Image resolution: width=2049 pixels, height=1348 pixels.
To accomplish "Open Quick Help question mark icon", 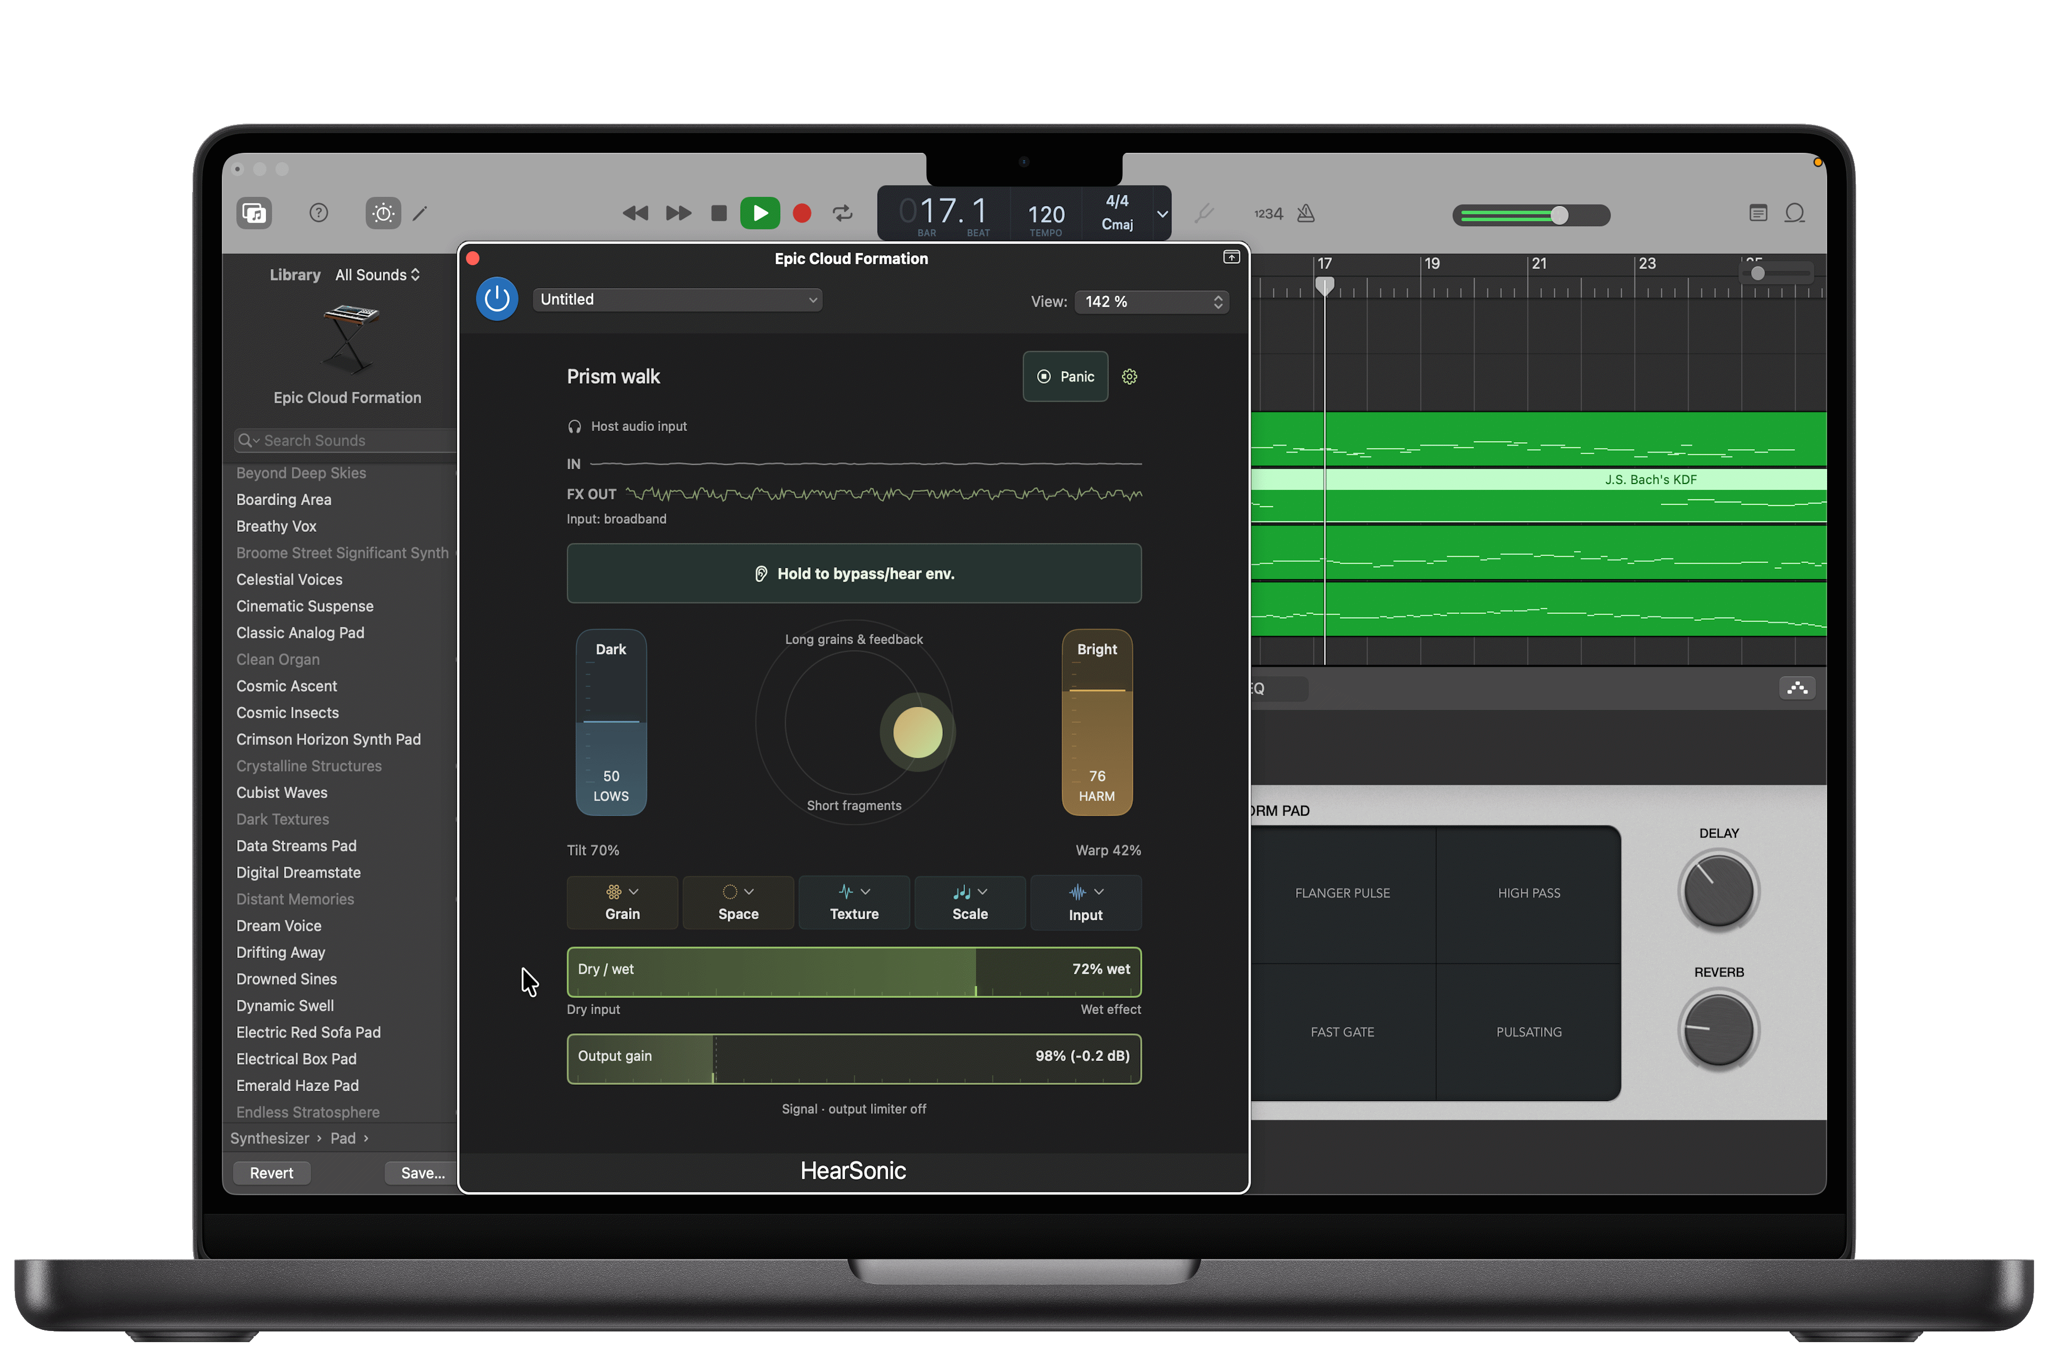I will 318,213.
